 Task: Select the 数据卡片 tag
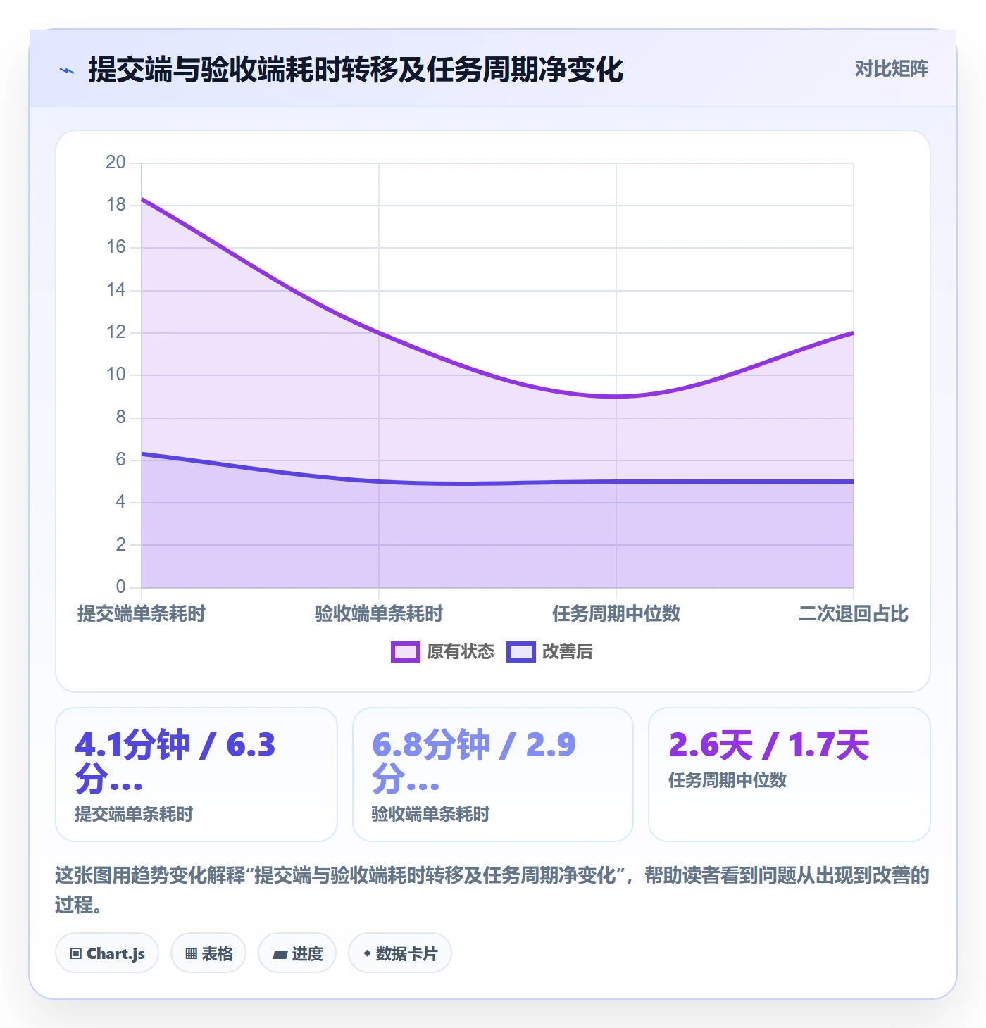pyautogui.click(x=400, y=953)
